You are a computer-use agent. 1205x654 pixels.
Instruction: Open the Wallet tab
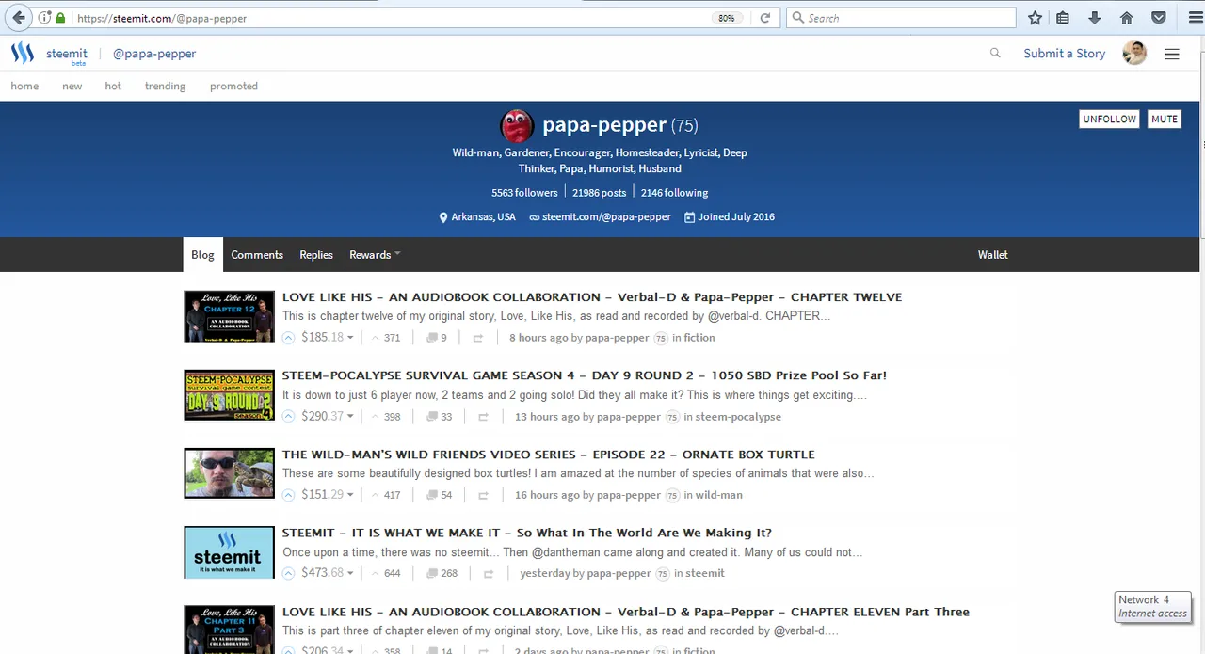pyautogui.click(x=992, y=255)
